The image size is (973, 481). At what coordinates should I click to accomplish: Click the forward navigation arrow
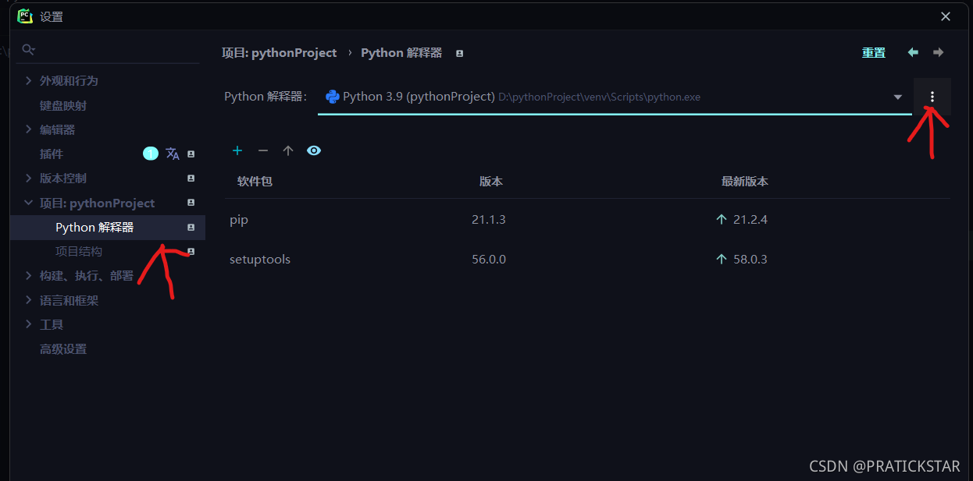(x=939, y=52)
